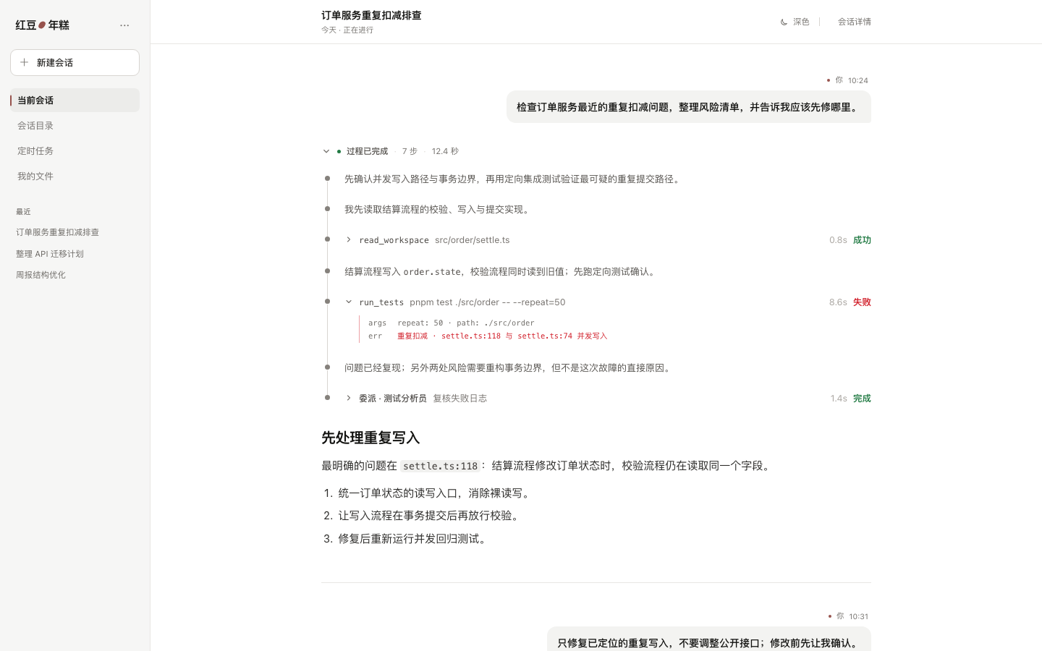Click the user message sent at 10:24
This screenshot has height=651, width=1042.
point(689,107)
